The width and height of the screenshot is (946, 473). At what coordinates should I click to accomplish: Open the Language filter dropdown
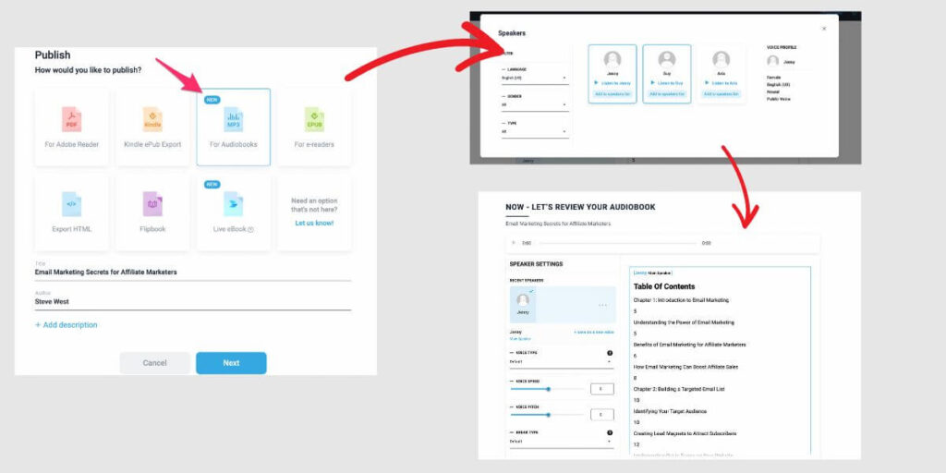point(534,79)
